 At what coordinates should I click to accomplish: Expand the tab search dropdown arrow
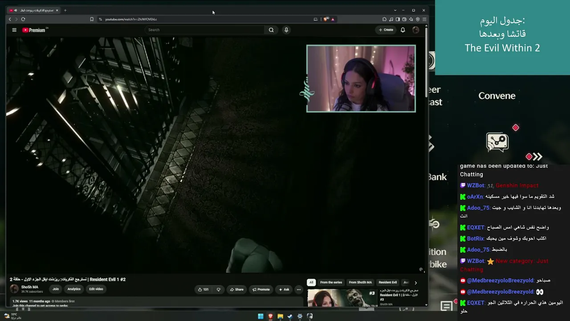pos(395,10)
